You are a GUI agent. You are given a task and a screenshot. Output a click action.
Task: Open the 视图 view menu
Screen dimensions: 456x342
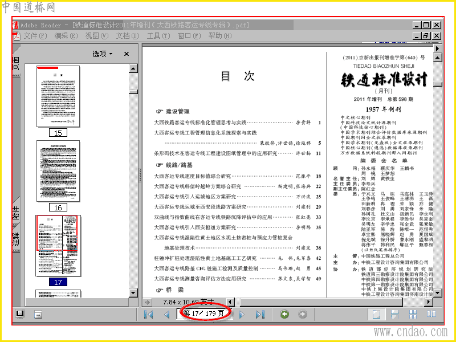[x=96, y=36]
